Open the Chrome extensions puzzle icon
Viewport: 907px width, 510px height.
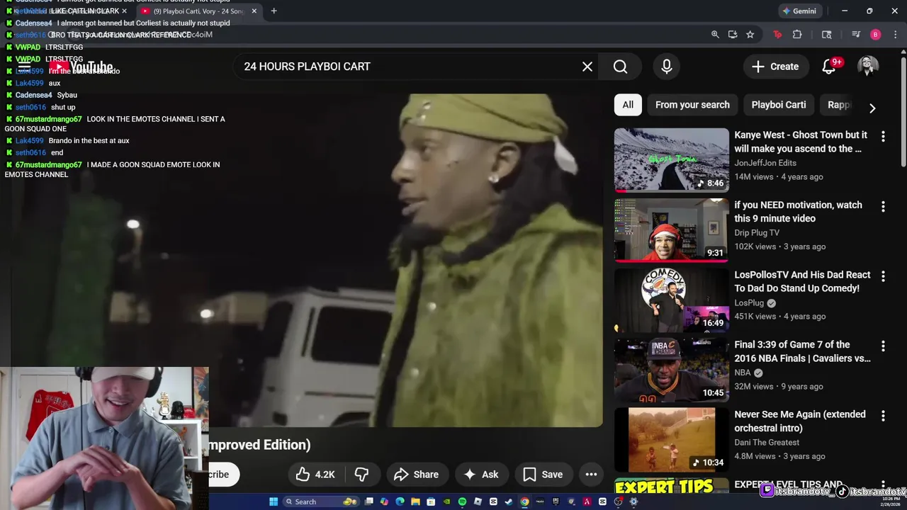pos(797,35)
